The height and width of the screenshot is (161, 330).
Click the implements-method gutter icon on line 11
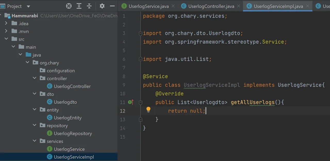(x=131, y=102)
